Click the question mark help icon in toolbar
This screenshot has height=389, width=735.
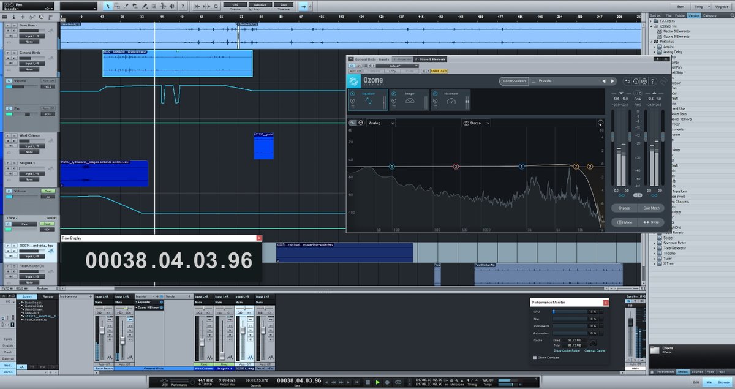pos(183,6)
